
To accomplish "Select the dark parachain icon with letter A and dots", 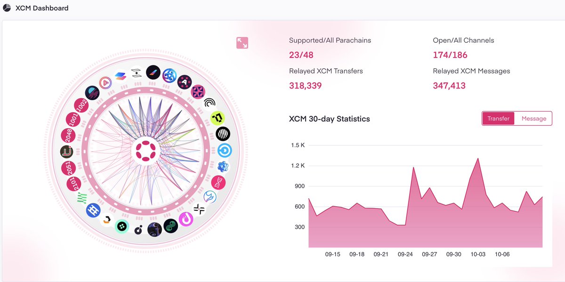I will (185, 81).
